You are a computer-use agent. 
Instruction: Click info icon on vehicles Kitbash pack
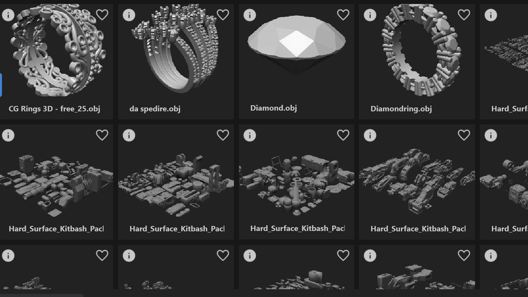tap(370, 135)
